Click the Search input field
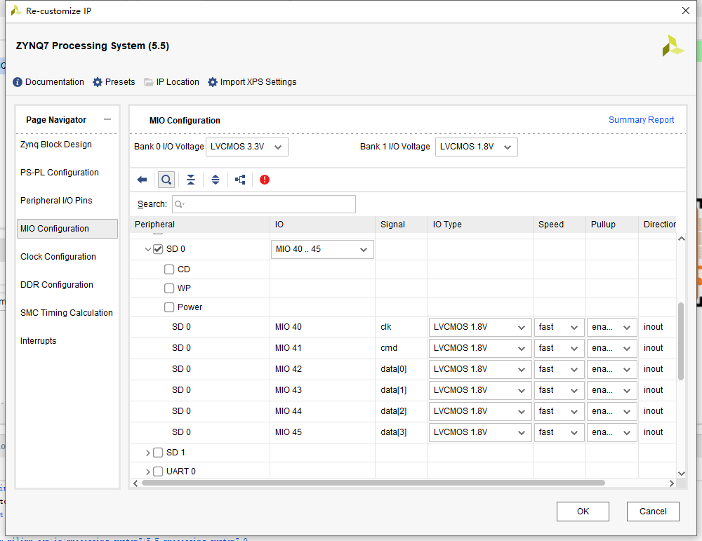The width and height of the screenshot is (702, 541). click(264, 204)
